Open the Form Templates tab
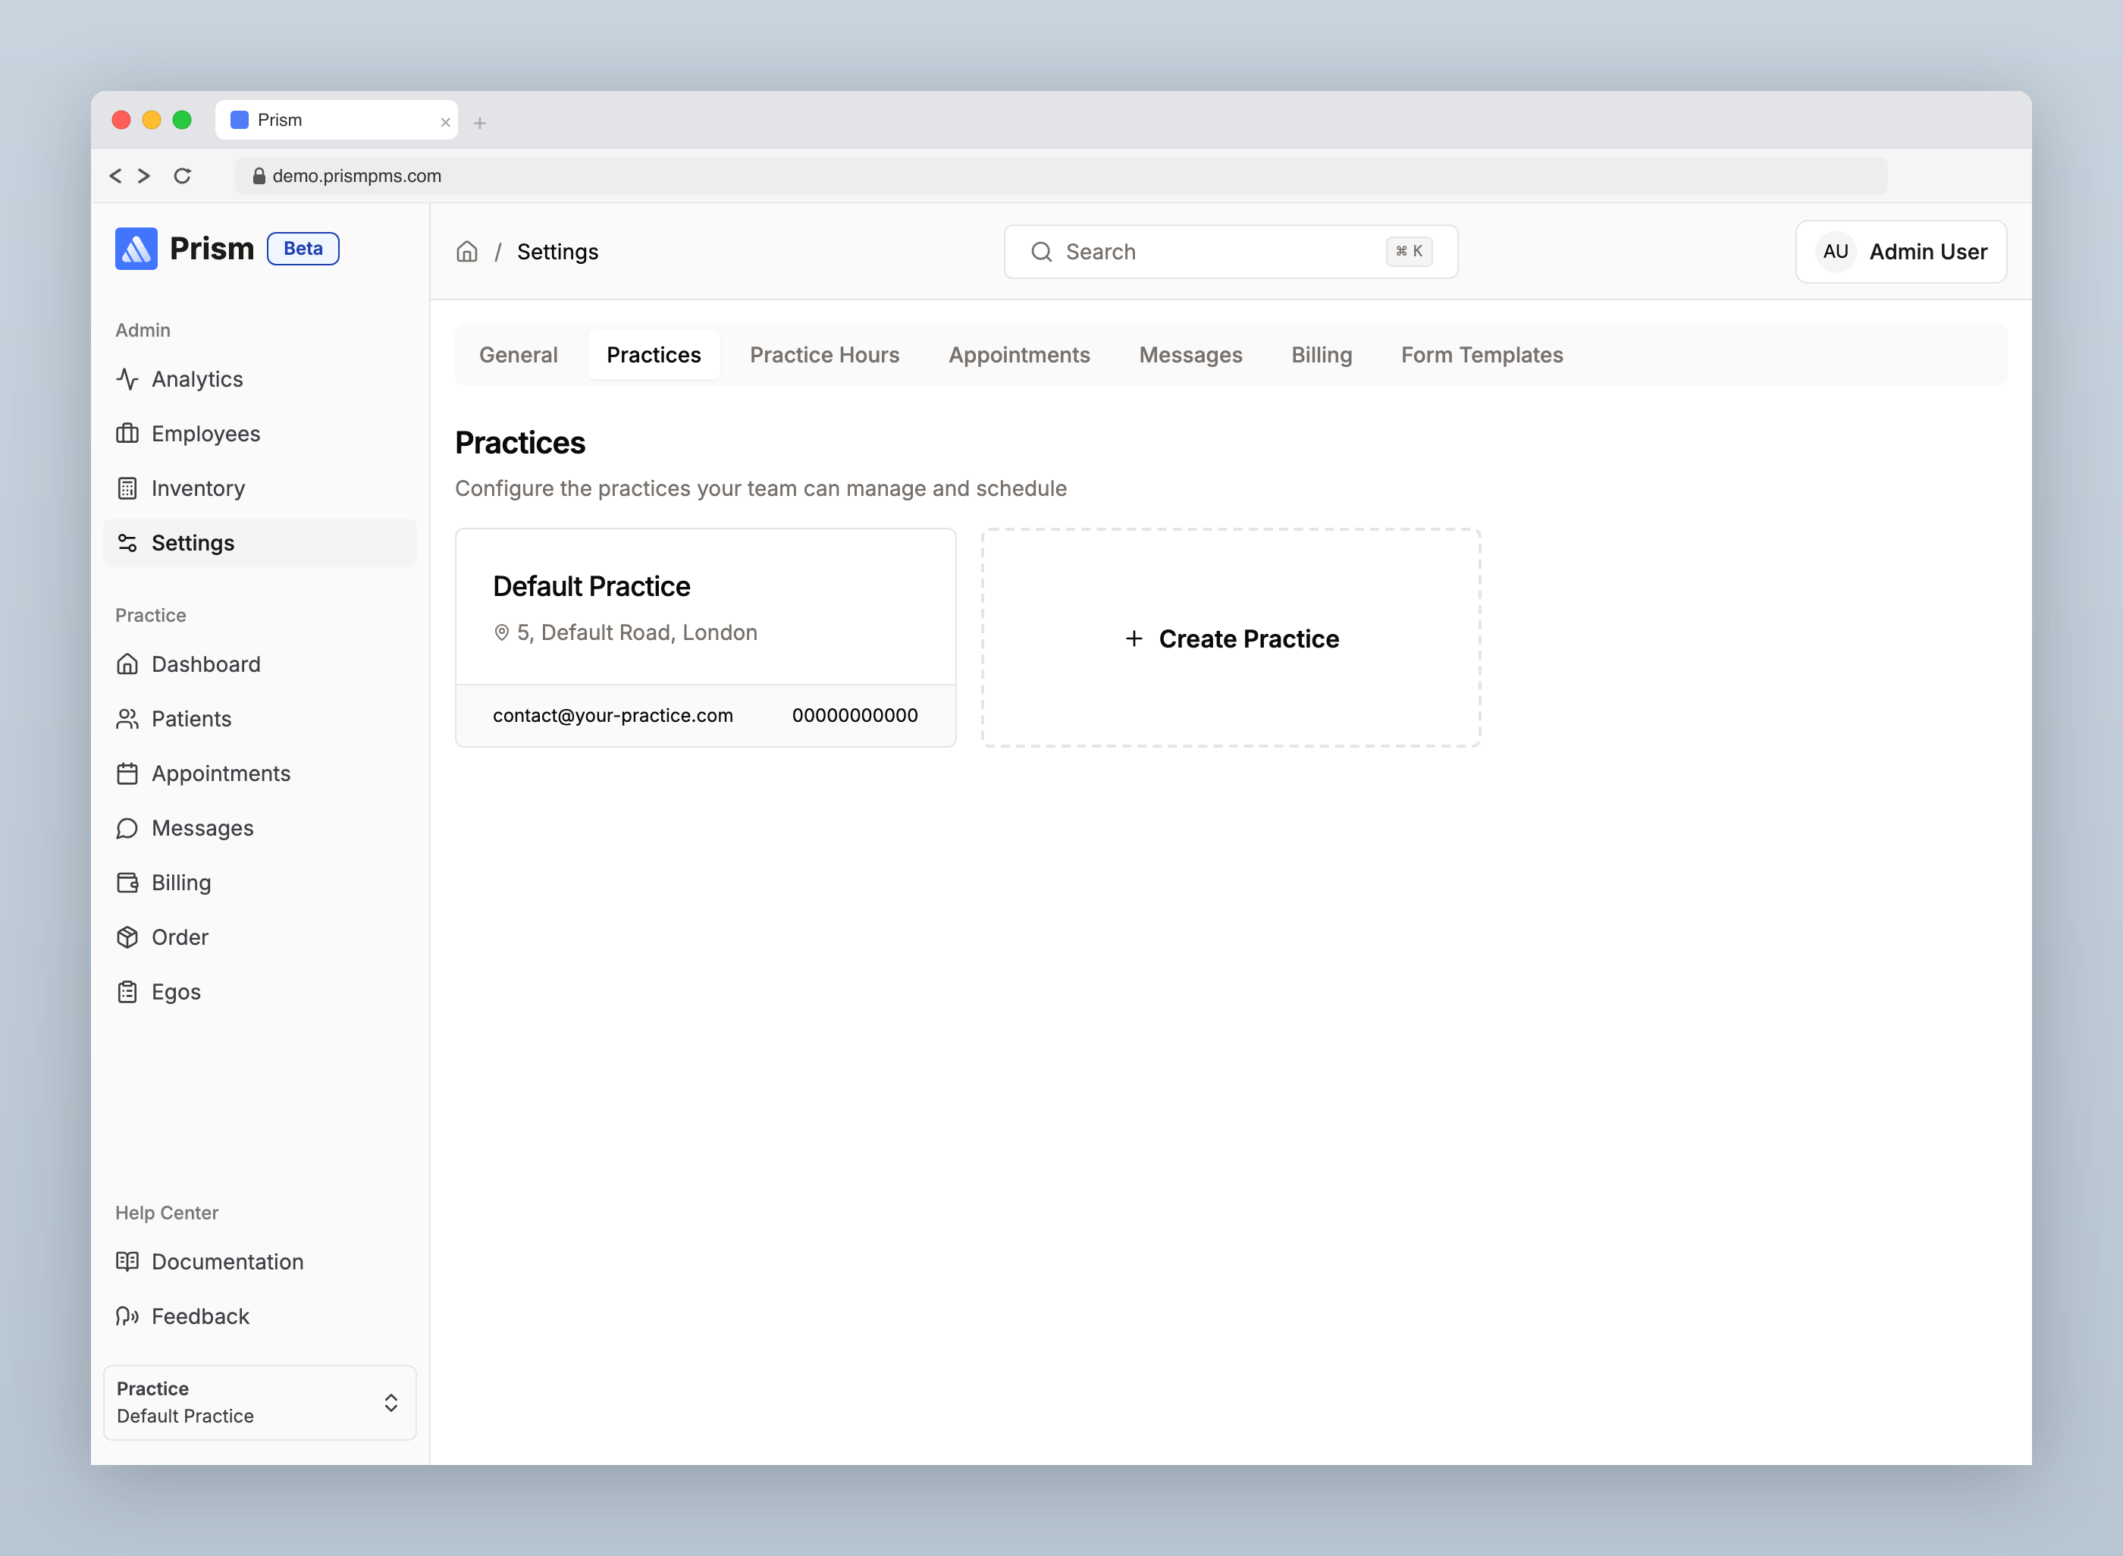 tap(1481, 355)
